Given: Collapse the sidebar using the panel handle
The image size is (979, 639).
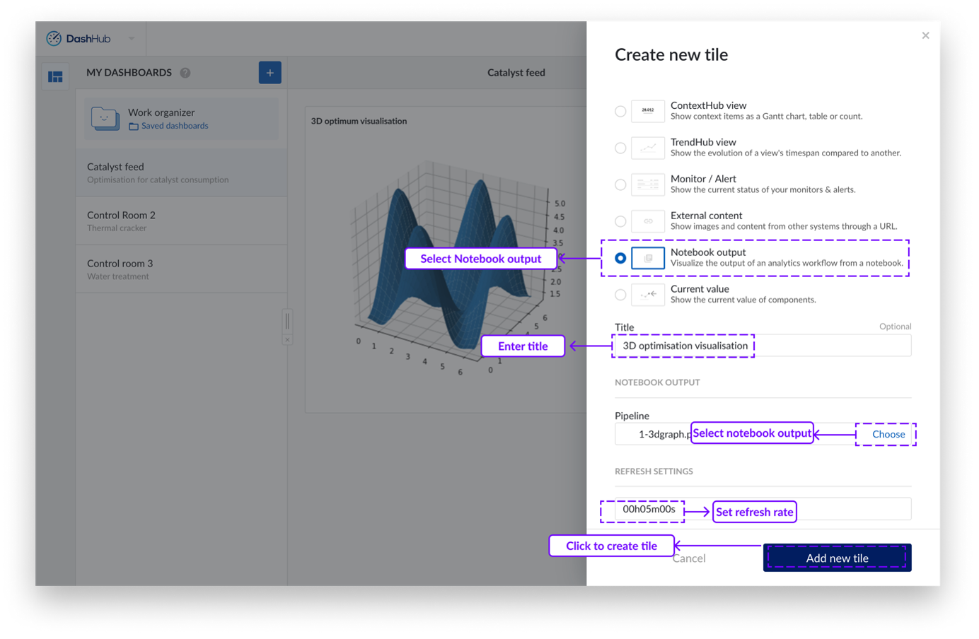Looking at the screenshot, I should 287,322.
